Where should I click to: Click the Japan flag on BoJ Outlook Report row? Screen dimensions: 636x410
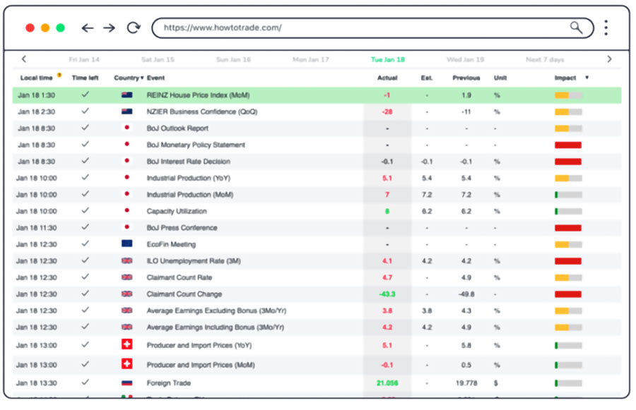point(127,128)
